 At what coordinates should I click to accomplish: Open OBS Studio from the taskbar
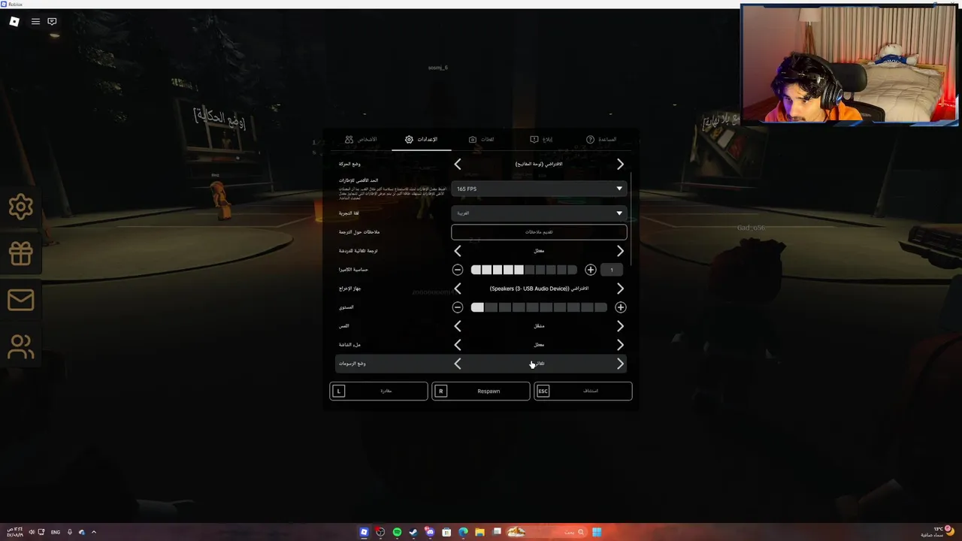point(380,532)
